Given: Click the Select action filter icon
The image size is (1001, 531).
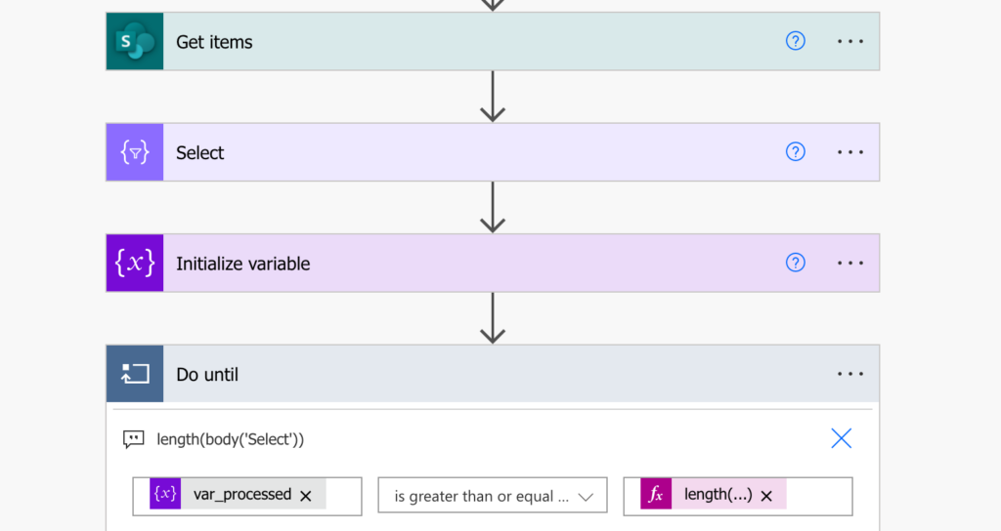Looking at the screenshot, I should click(135, 152).
